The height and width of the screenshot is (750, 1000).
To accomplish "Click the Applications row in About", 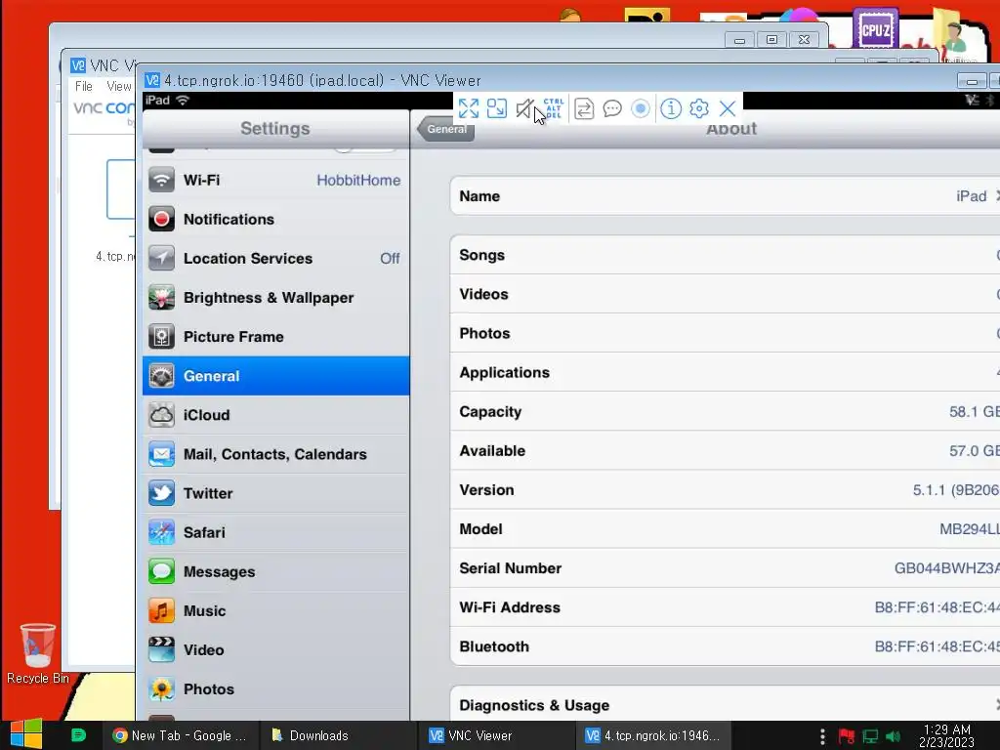I will tap(726, 372).
